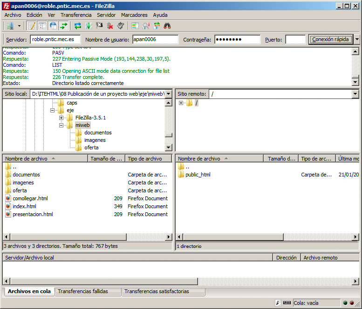
Task: Click the folder icon beside public_html
Action: point(181,175)
